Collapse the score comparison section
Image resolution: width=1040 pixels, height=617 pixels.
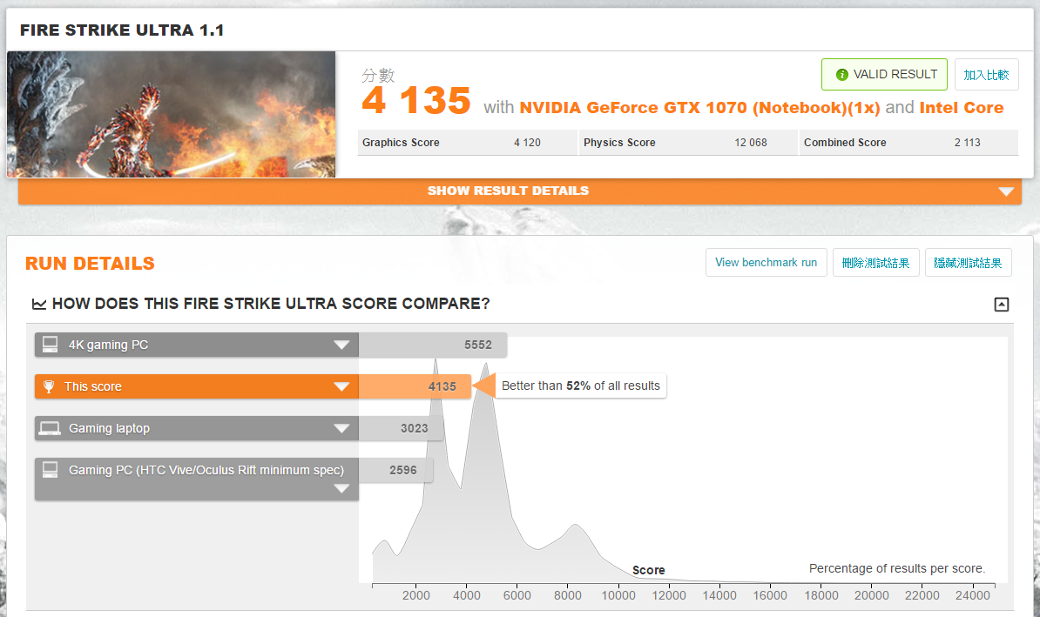[1001, 305]
